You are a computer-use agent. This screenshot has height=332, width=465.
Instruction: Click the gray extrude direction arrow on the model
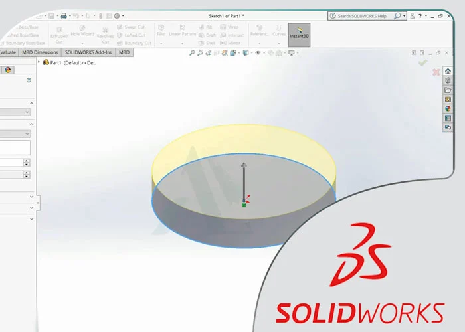click(x=244, y=181)
